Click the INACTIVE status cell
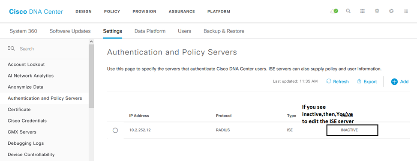 tap(349, 130)
